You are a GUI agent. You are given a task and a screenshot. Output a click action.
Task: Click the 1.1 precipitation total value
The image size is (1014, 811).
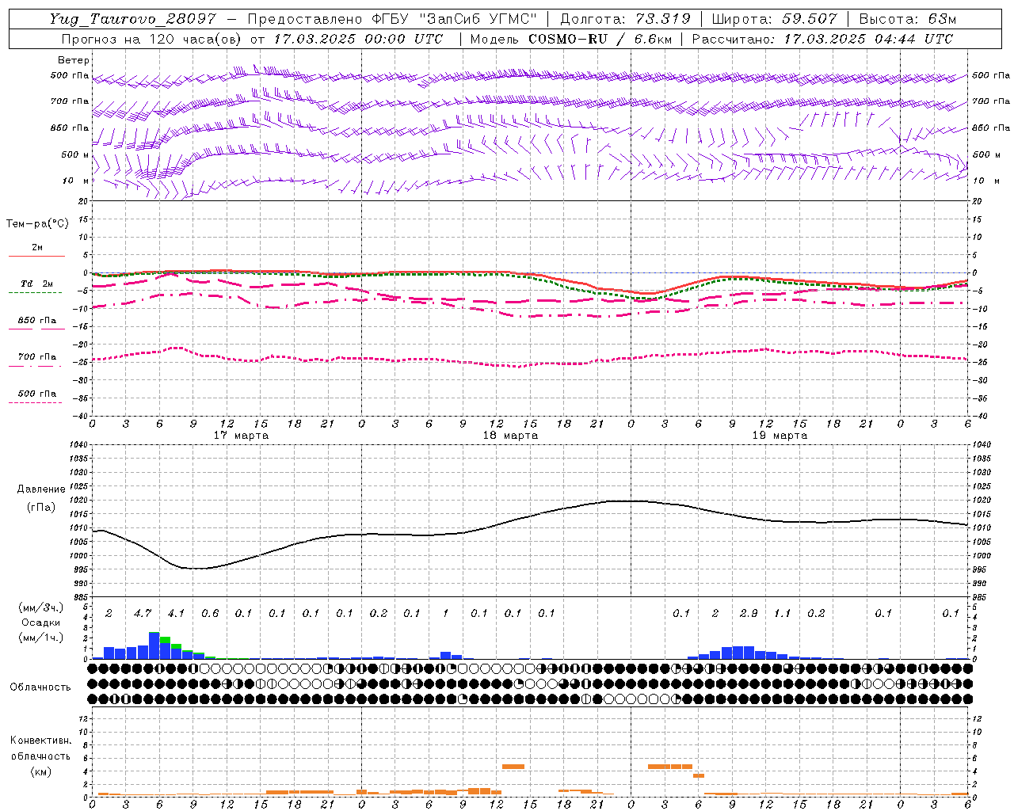point(782,613)
